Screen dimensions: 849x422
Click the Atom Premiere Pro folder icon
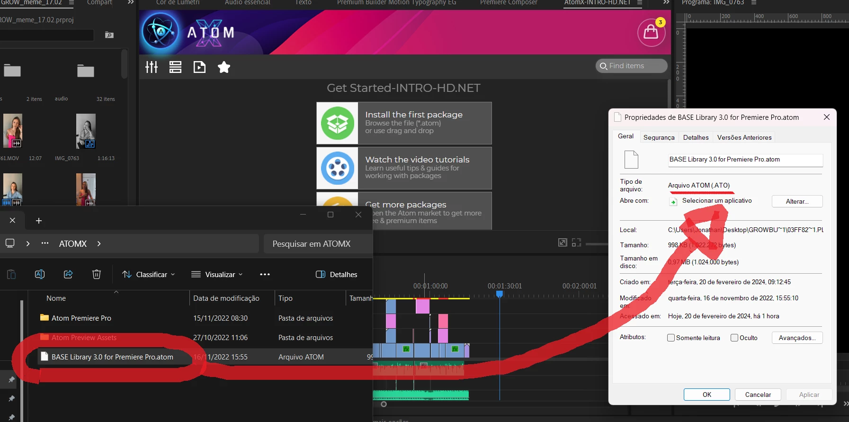click(x=45, y=318)
